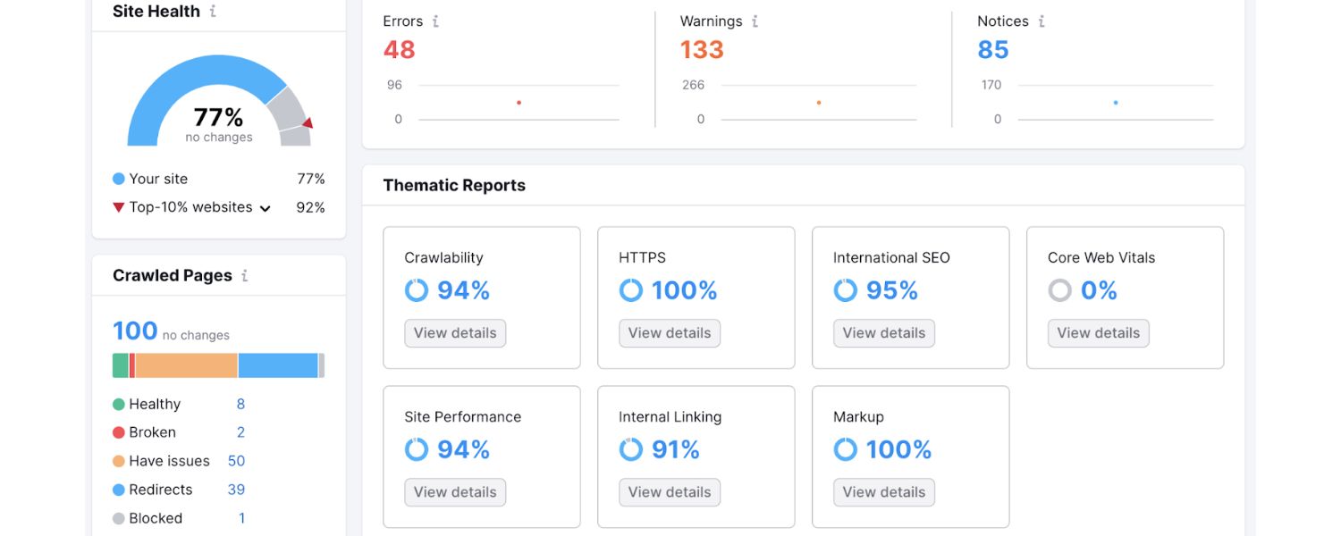The image size is (1341, 536).
Task: Click the blue data point on Notices chart
Action: tap(1116, 103)
